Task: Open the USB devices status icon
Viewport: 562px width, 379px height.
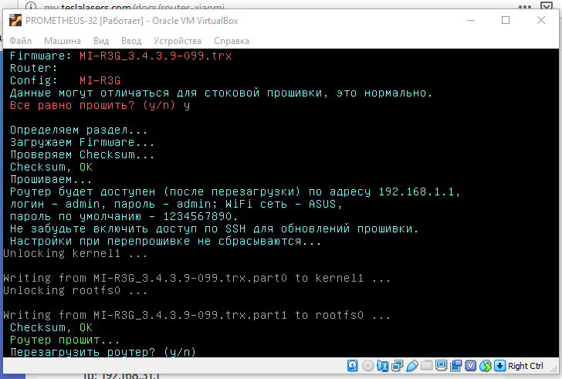Action: tap(411, 366)
